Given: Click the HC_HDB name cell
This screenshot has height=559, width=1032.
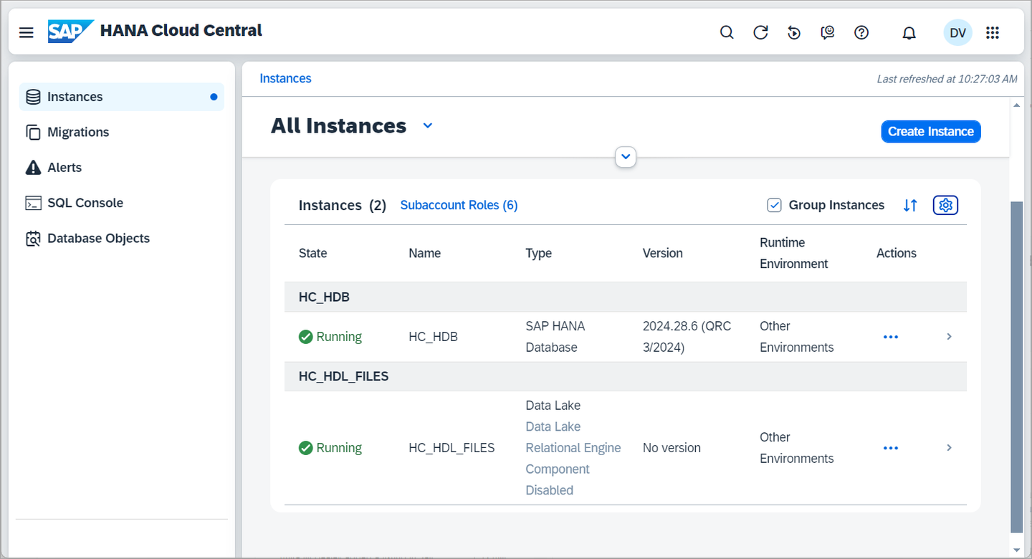Looking at the screenshot, I should click(433, 337).
